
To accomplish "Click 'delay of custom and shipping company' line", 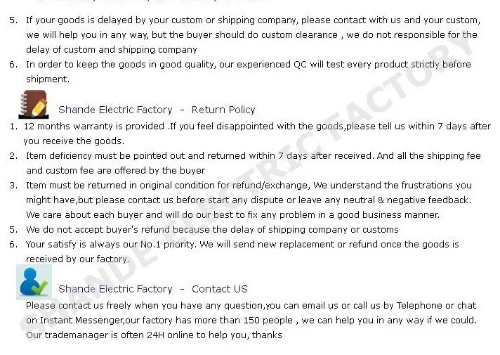I will coord(112,50).
